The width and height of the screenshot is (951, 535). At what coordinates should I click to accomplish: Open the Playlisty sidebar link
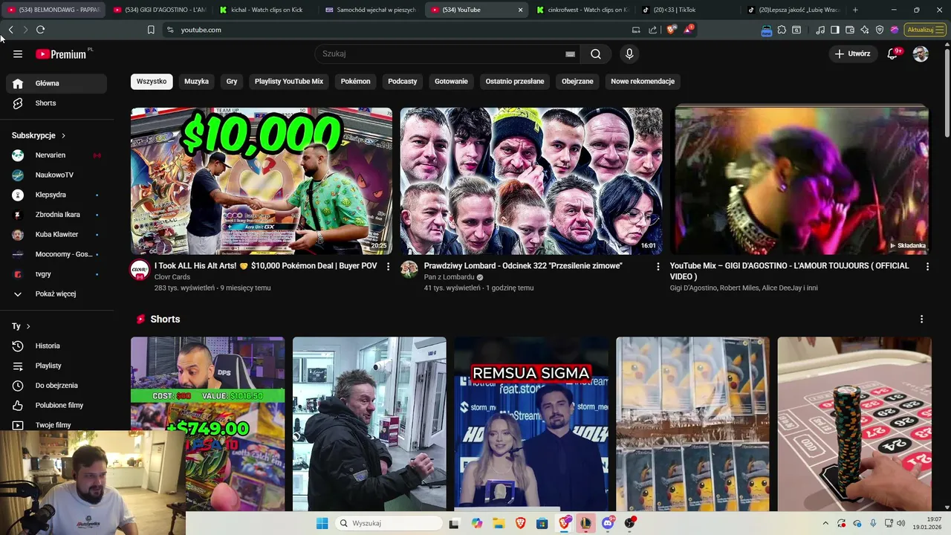pyautogui.click(x=56, y=366)
